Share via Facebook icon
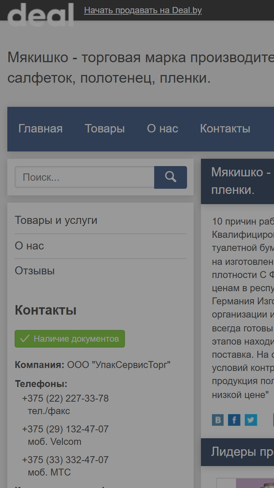274x488 pixels. [234, 420]
